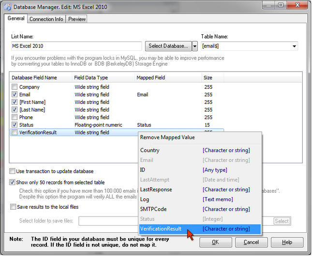Screen dimensions: 312x256
Task: Sort by Database Field Name column header
Action: click(x=41, y=77)
